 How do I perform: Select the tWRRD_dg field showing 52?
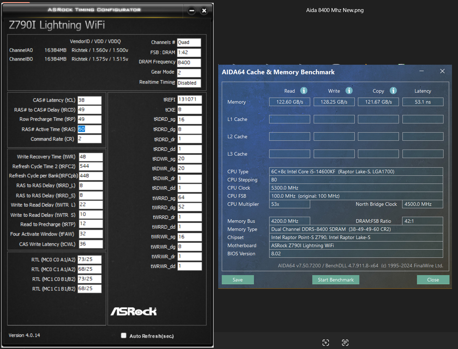tap(190, 207)
